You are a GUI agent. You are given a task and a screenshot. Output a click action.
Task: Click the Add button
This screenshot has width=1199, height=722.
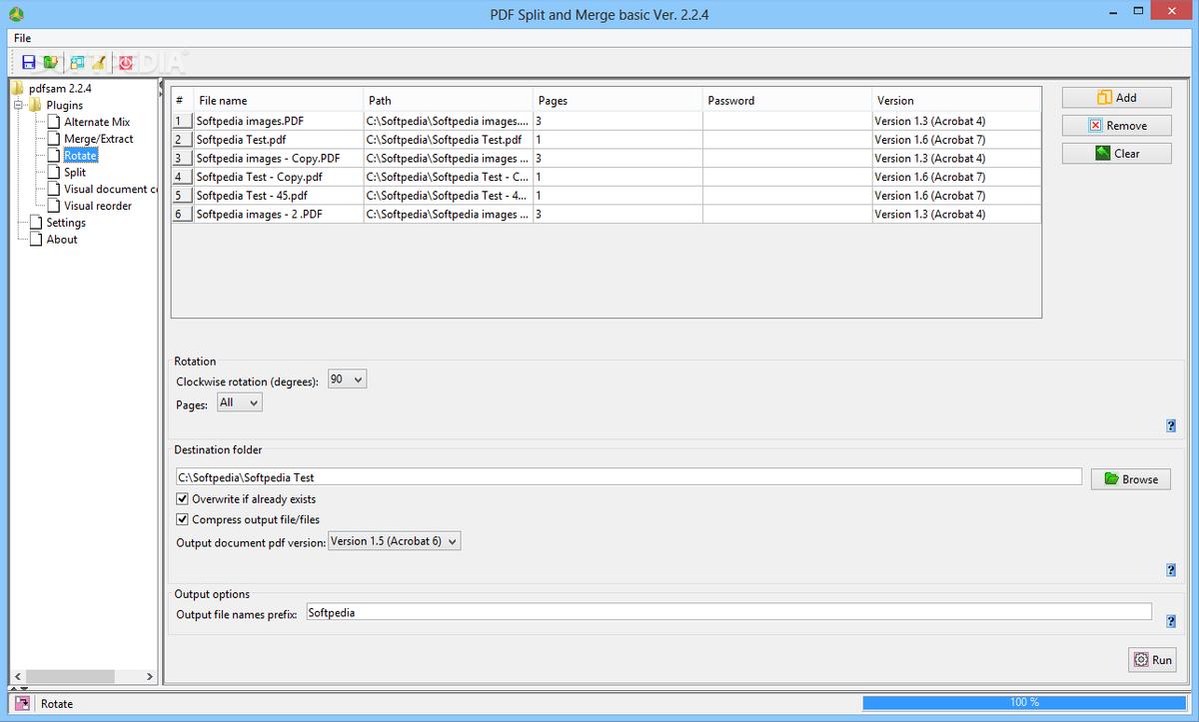tap(1116, 98)
